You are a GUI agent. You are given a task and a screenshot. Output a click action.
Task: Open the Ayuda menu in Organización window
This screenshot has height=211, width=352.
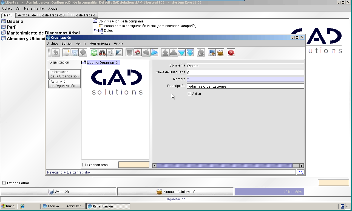(x=118, y=44)
